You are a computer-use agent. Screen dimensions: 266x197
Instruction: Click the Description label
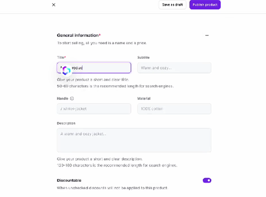click(66, 123)
